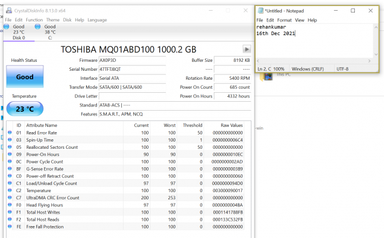This screenshot has width=384, height=238.
Task: Click the CrystalDiskInfo title bar app icon
Action: (9, 11)
